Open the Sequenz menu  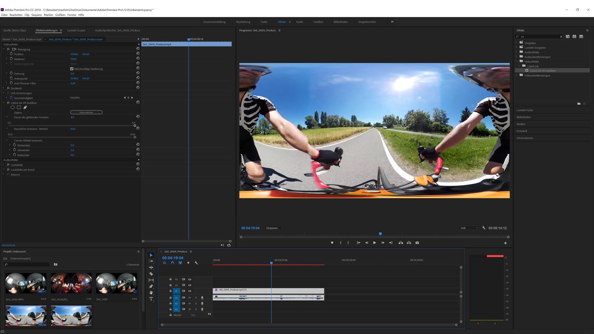coord(37,15)
